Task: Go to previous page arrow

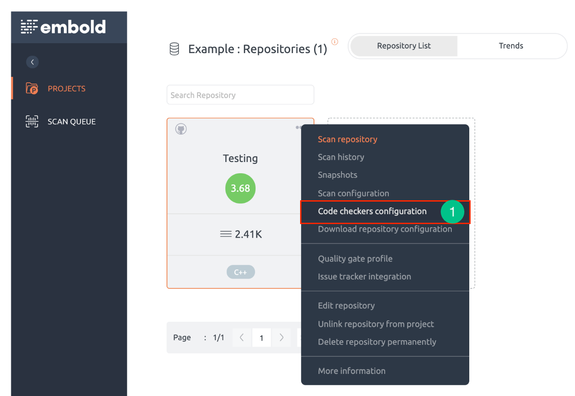Action: coord(242,337)
